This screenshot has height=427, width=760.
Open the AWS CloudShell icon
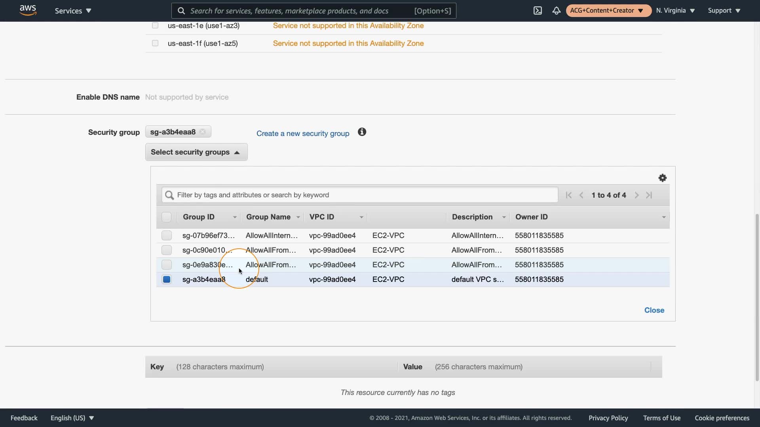coord(538,11)
